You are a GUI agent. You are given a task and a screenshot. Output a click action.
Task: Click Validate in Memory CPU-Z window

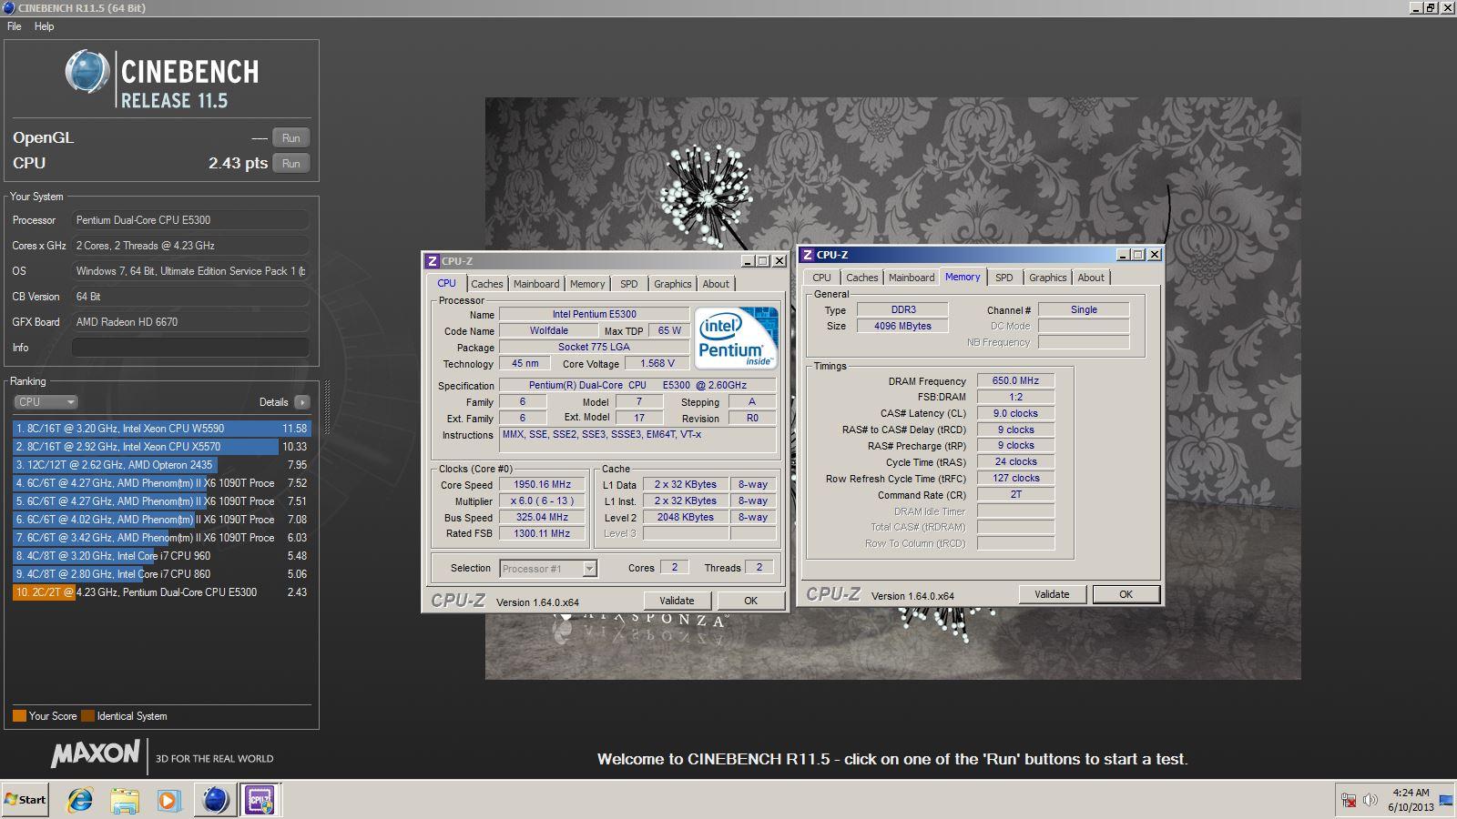point(1052,594)
